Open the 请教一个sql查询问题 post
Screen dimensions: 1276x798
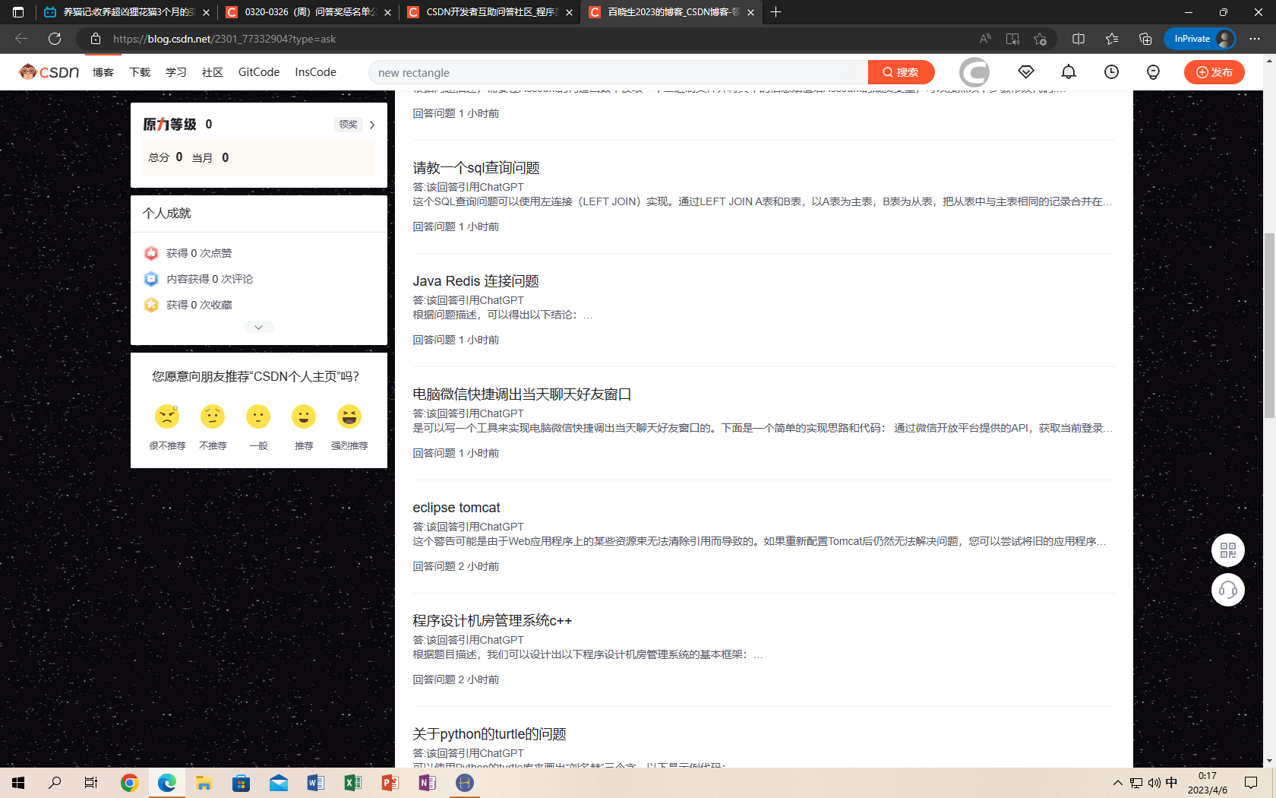(x=476, y=168)
